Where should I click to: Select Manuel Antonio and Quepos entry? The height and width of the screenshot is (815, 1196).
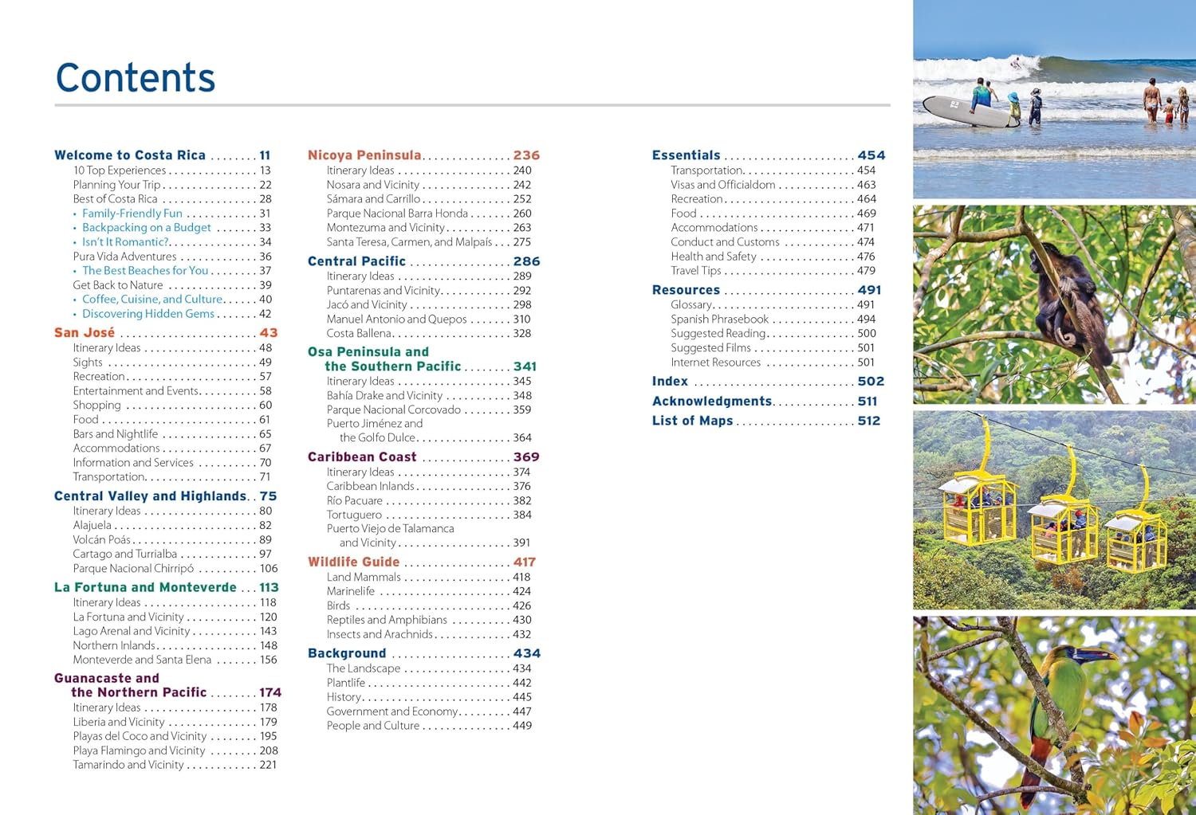pyautogui.click(x=396, y=319)
